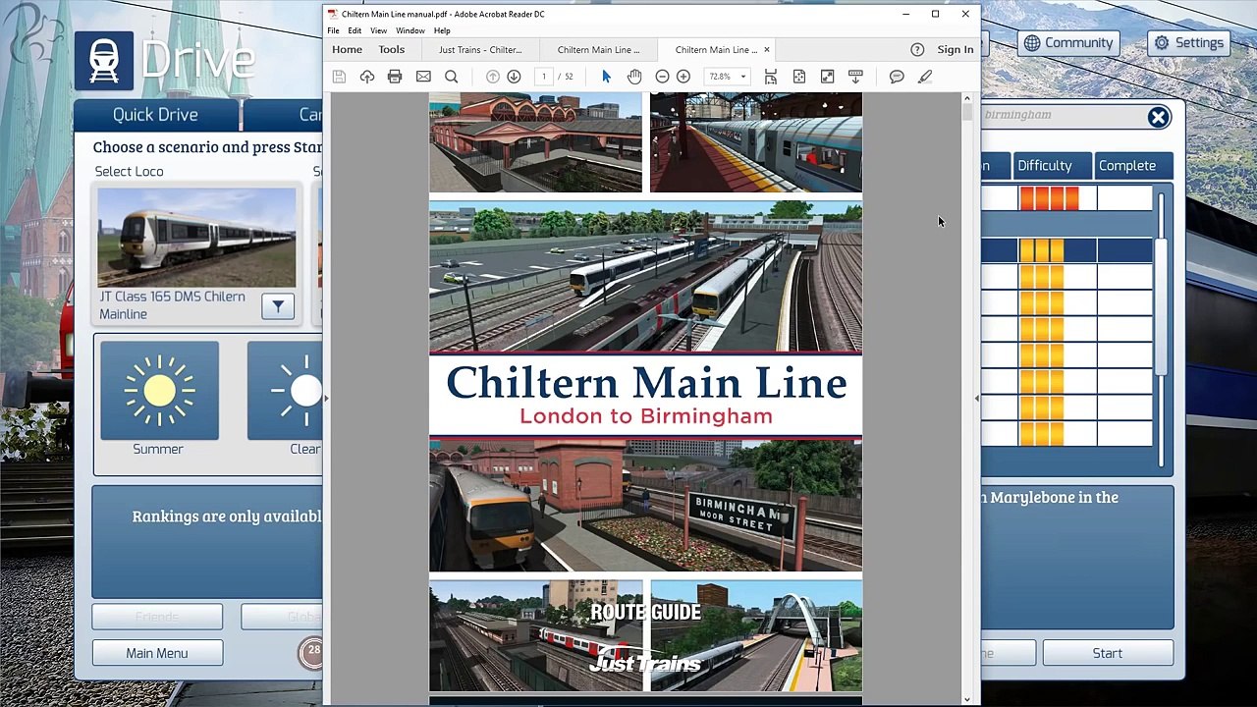Zoom in with the plus icon

click(683, 77)
